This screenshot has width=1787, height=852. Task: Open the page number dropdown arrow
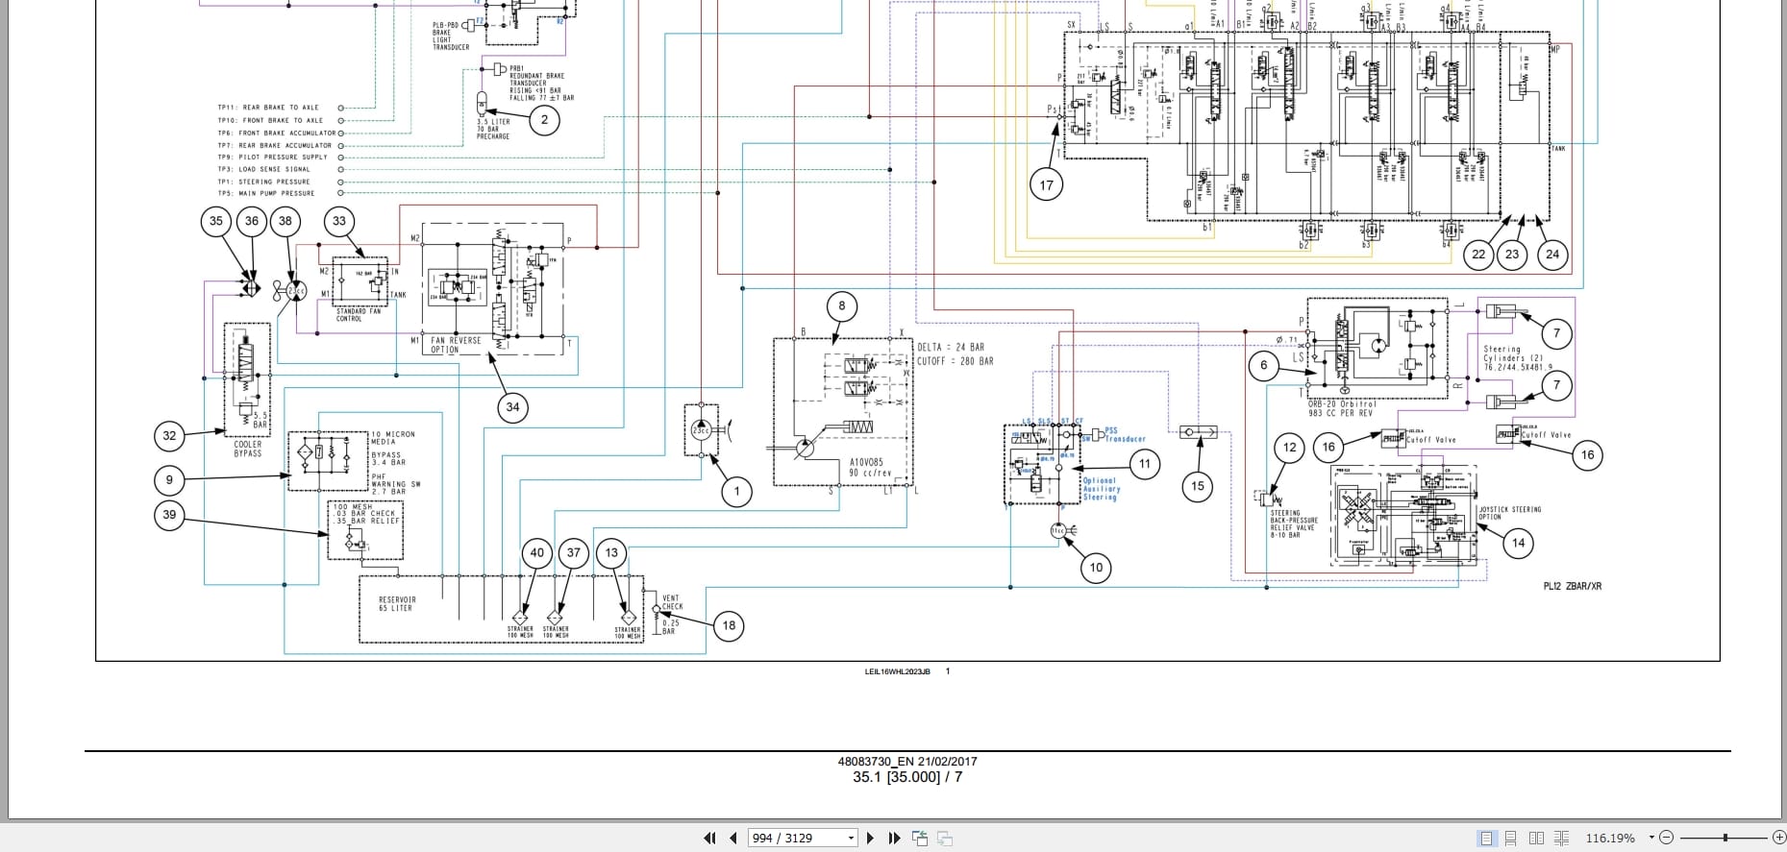851,839
